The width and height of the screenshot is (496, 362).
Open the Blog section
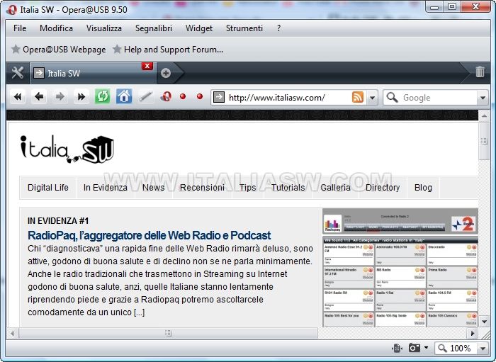coord(423,188)
